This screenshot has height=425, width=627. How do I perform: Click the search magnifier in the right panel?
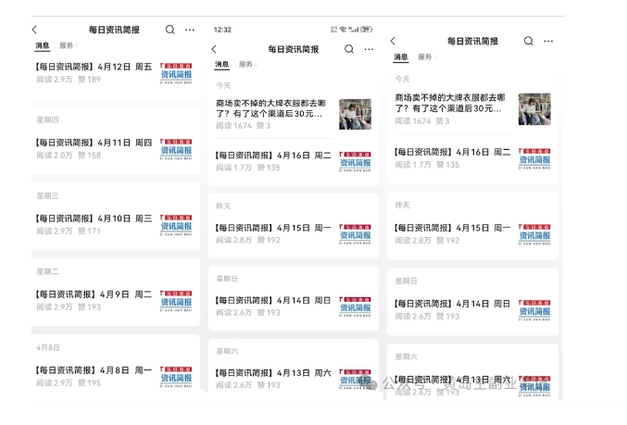point(528,41)
